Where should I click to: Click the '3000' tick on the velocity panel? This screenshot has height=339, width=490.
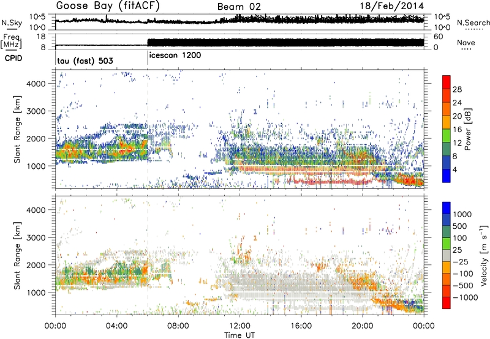click(x=36, y=237)
